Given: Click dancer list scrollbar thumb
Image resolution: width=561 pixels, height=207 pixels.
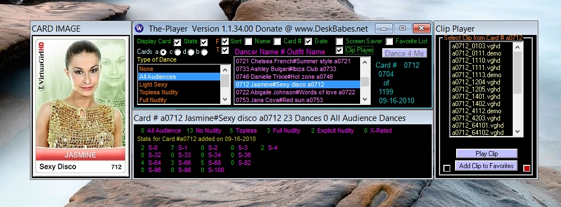Looking at the screenshot, I should coord(365,82).
